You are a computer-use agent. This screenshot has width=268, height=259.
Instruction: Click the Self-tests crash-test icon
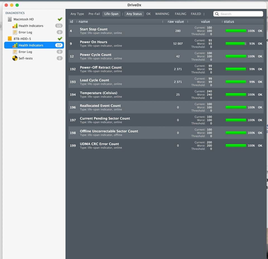(15, 58)
